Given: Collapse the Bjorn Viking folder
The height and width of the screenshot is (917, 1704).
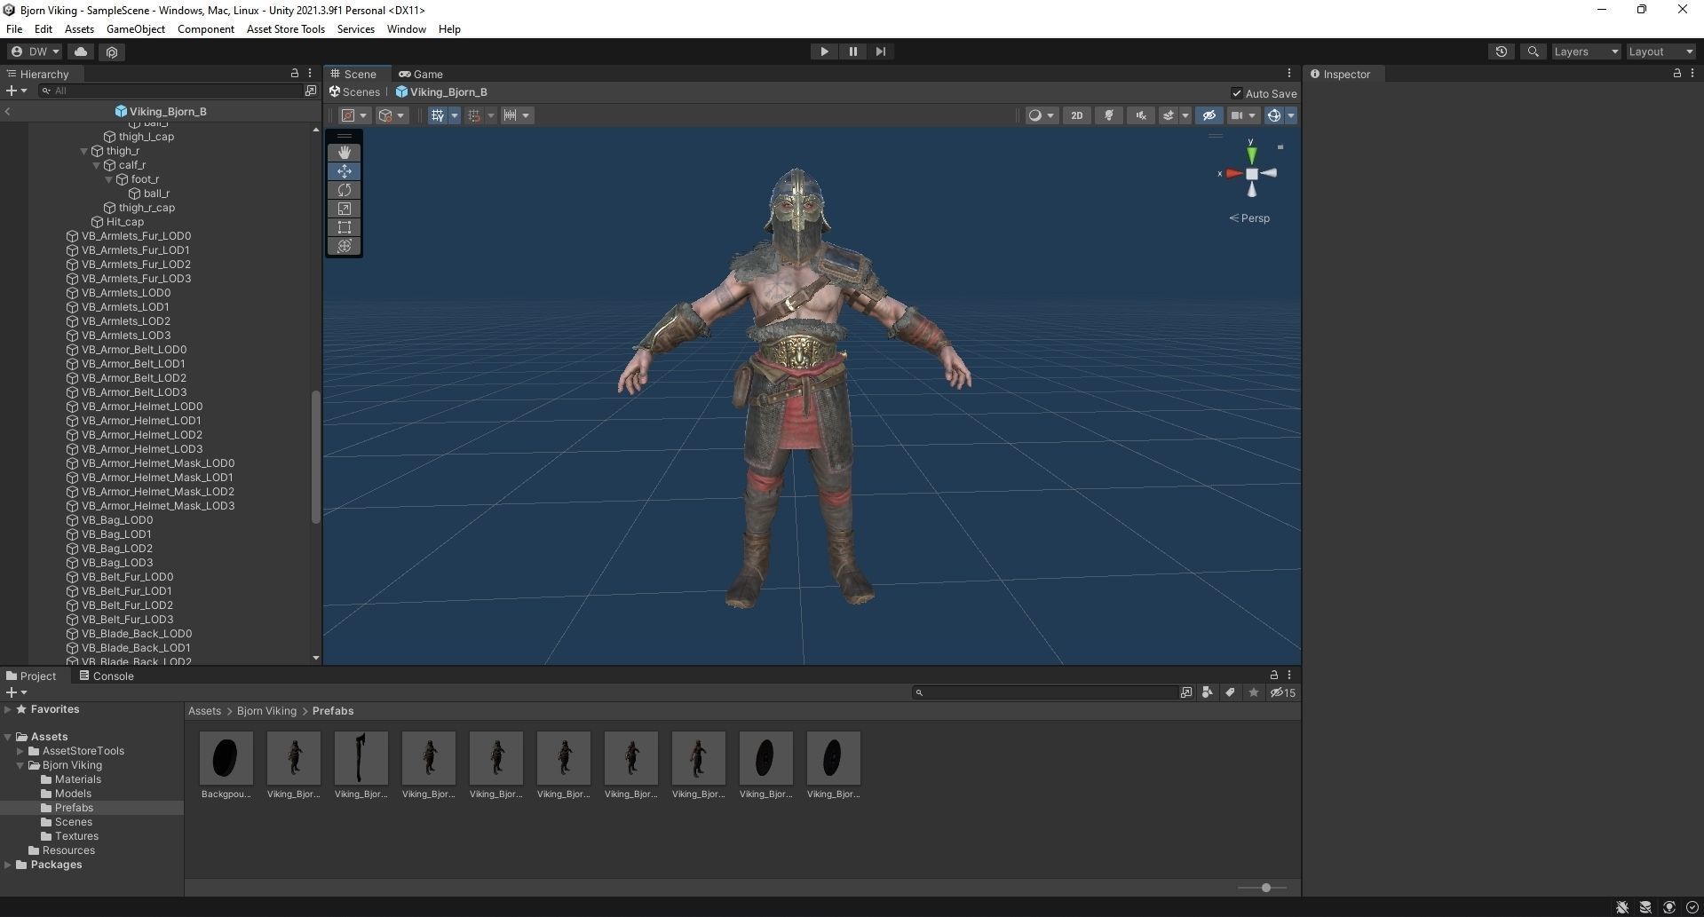Looking at the screenshot, I should click(x=20, y=765).
